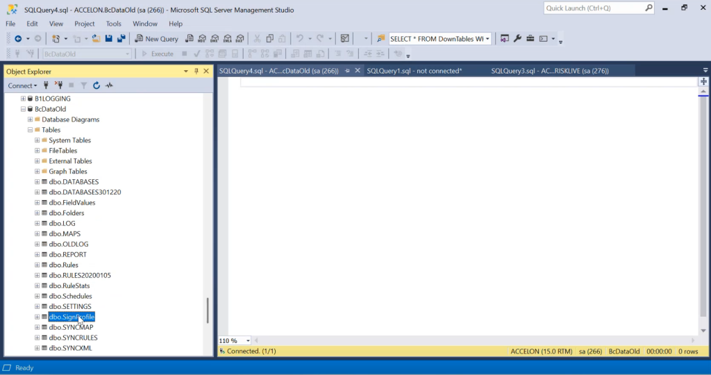Select the dbo.OLDLOG table
The height and width of the screenshot is (375, 711).
pyautogui.click(x=69, y=244)
